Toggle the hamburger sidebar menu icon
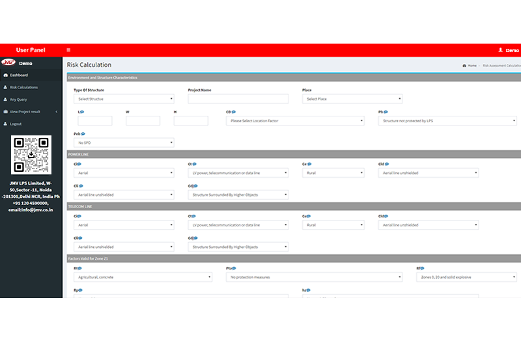The image size is (521, 341). [68, 50]
